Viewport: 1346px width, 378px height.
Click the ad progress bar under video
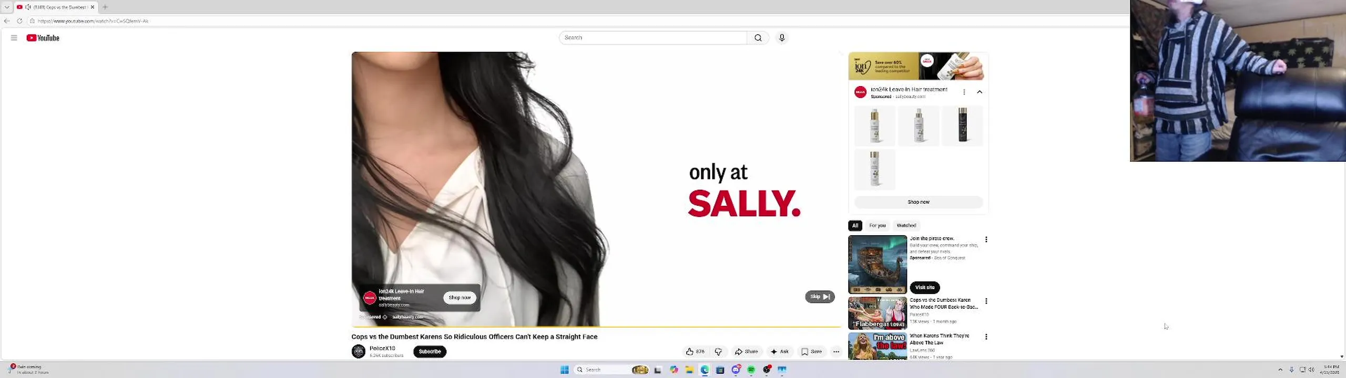(x=596, y=327)
